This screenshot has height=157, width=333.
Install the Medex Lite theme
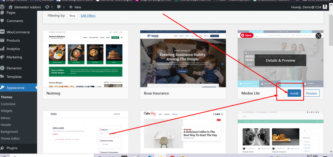coord(294,93)
